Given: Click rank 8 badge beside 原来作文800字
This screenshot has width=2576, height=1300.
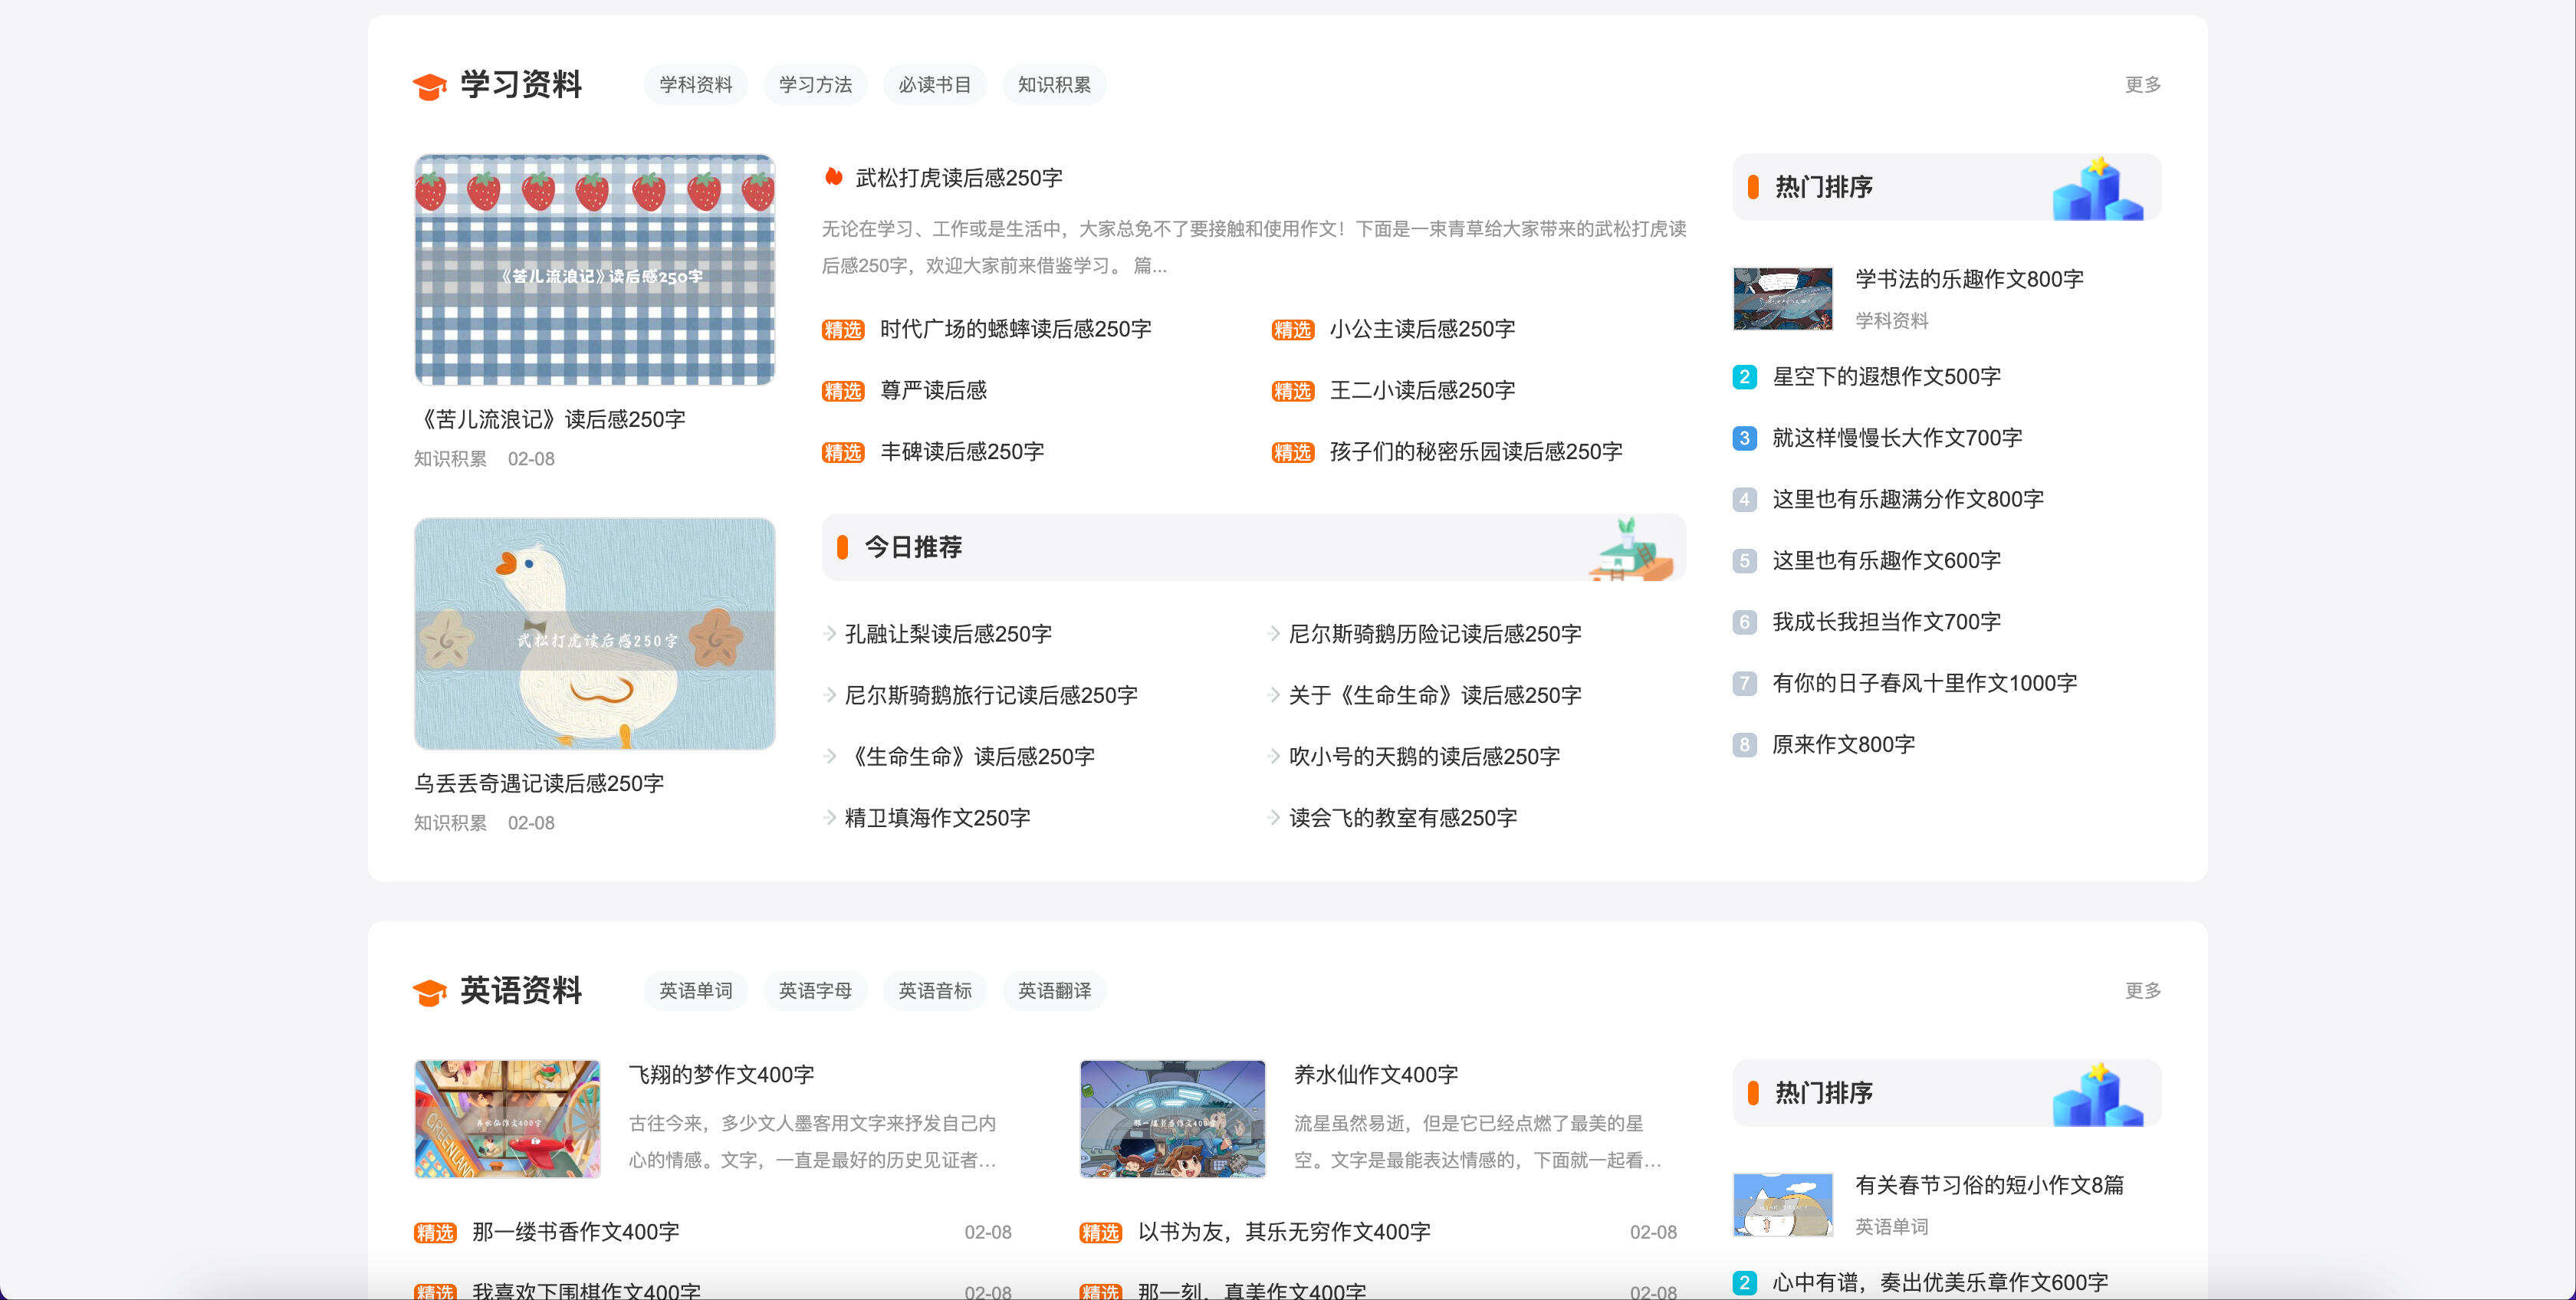Looking at the screenshot, I should pos(1744,745).
